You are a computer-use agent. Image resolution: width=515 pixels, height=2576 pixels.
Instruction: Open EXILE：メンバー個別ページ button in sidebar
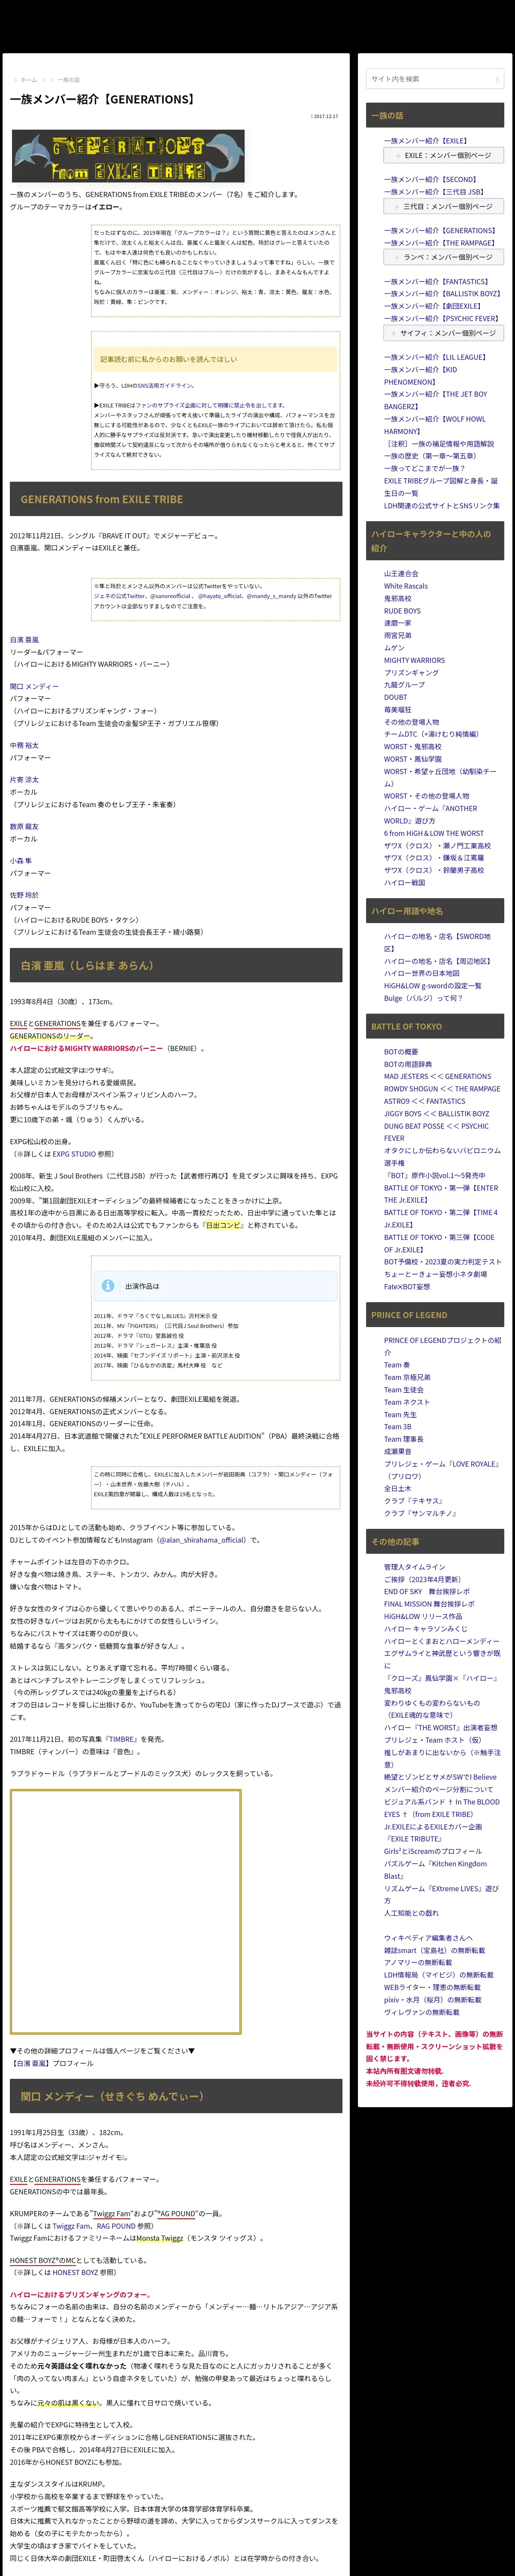444,155
